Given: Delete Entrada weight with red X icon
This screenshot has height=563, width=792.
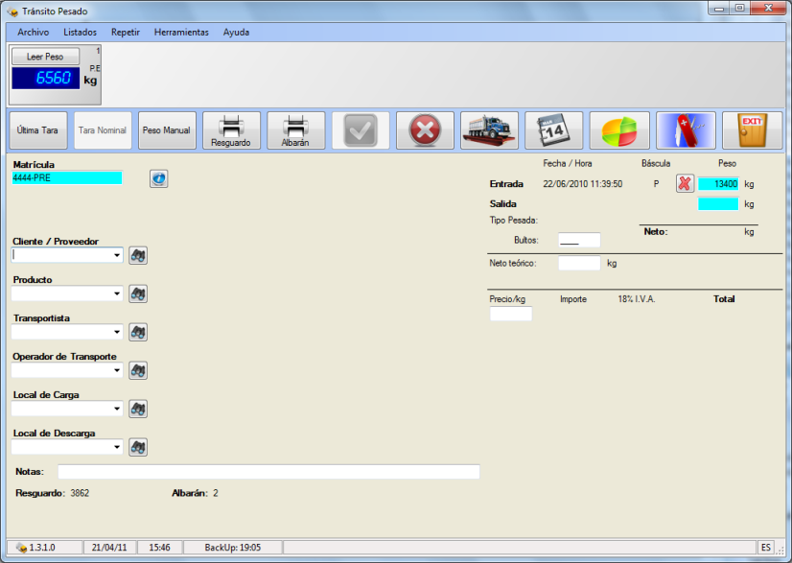Looking at the screenshot, I should 685,183.
